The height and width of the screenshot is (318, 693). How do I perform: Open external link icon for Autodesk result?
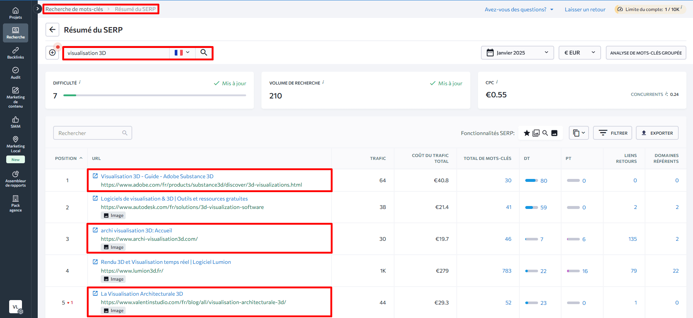(95, 198)
